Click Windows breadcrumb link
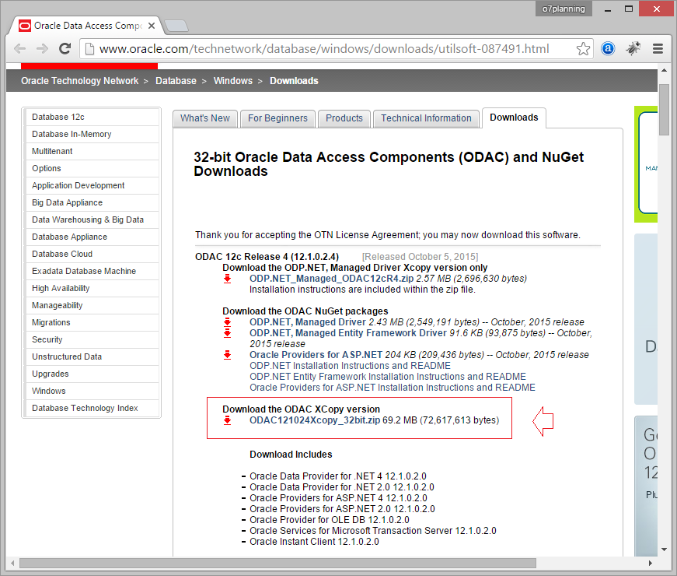677x576 pixels. pos(232,81)
